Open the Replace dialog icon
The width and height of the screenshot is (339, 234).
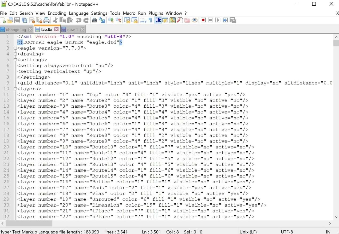(x=102, y=20)
